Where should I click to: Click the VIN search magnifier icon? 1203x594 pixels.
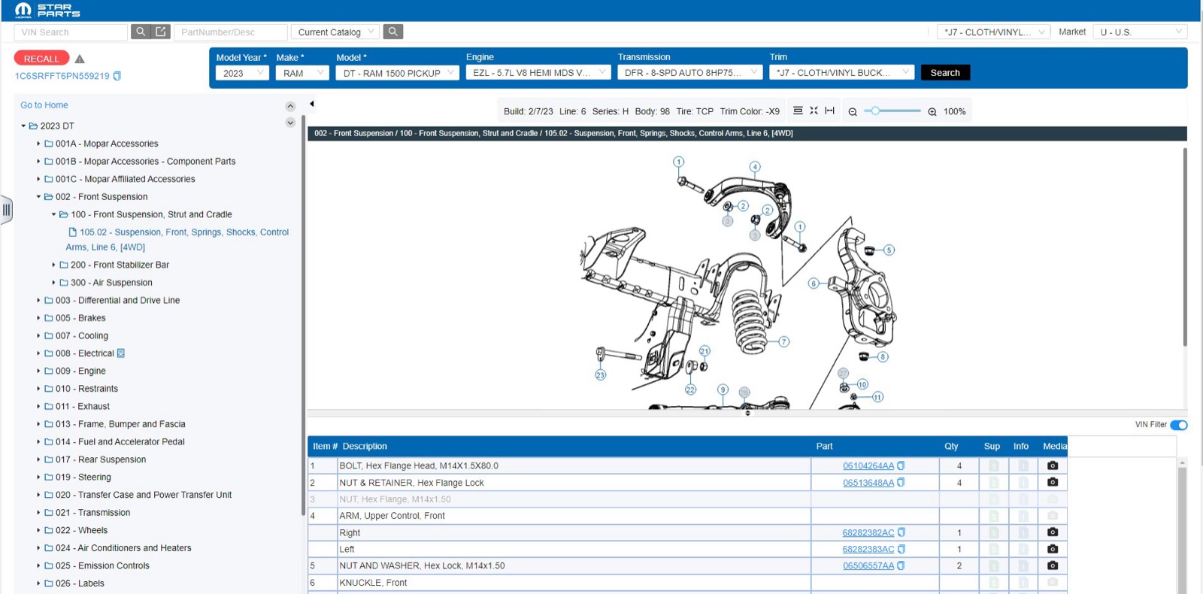pos(140,32)
